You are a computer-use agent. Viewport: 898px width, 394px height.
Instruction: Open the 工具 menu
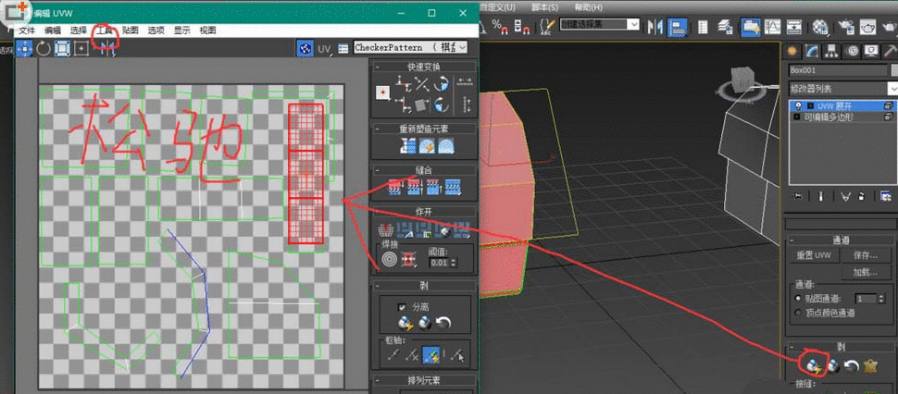tap(105, 31)
